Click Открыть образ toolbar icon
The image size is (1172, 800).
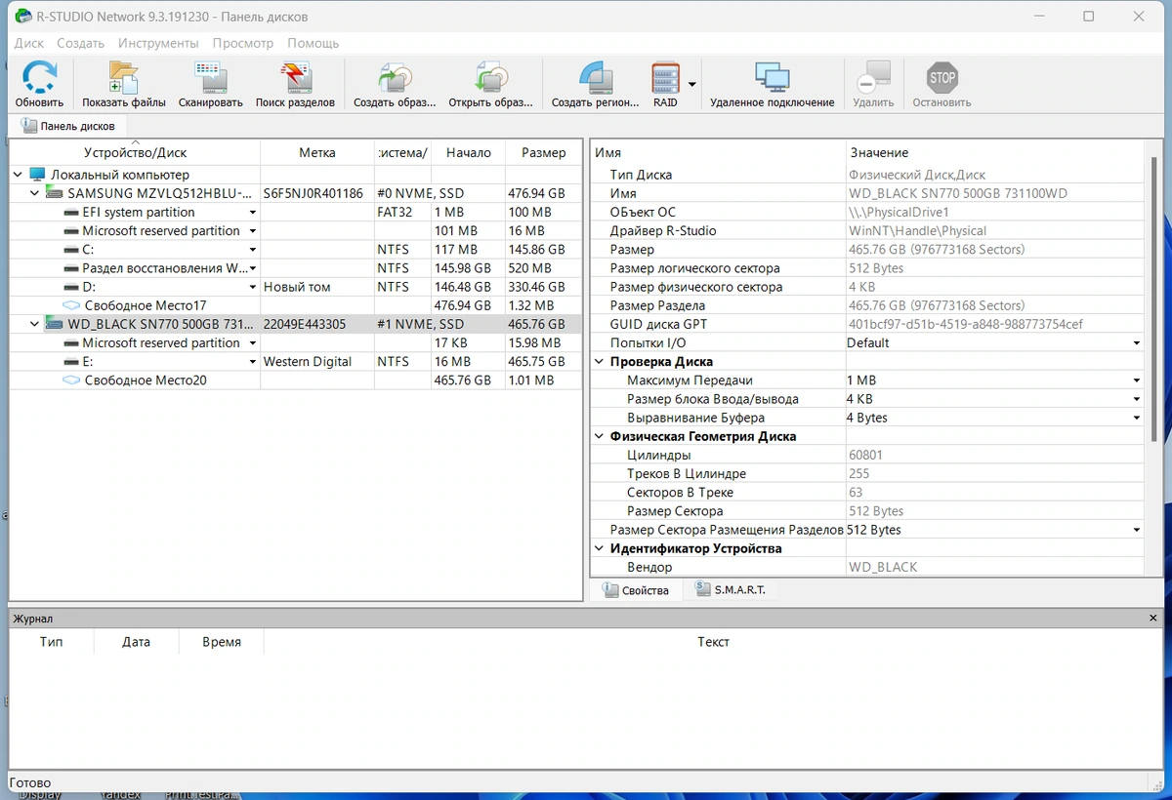click(x=490, y=78)
